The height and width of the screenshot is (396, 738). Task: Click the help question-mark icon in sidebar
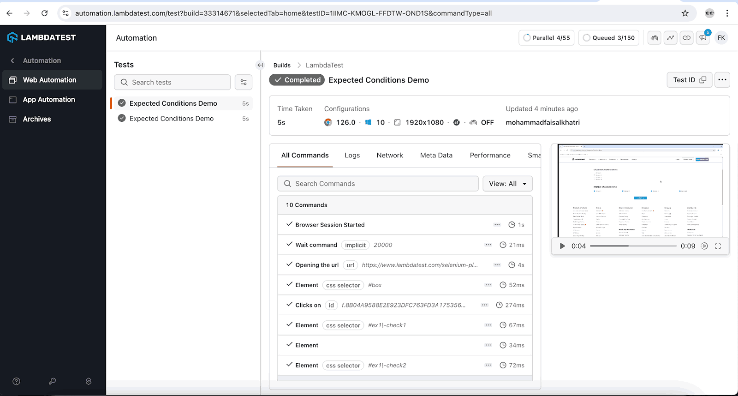(17, 381)
